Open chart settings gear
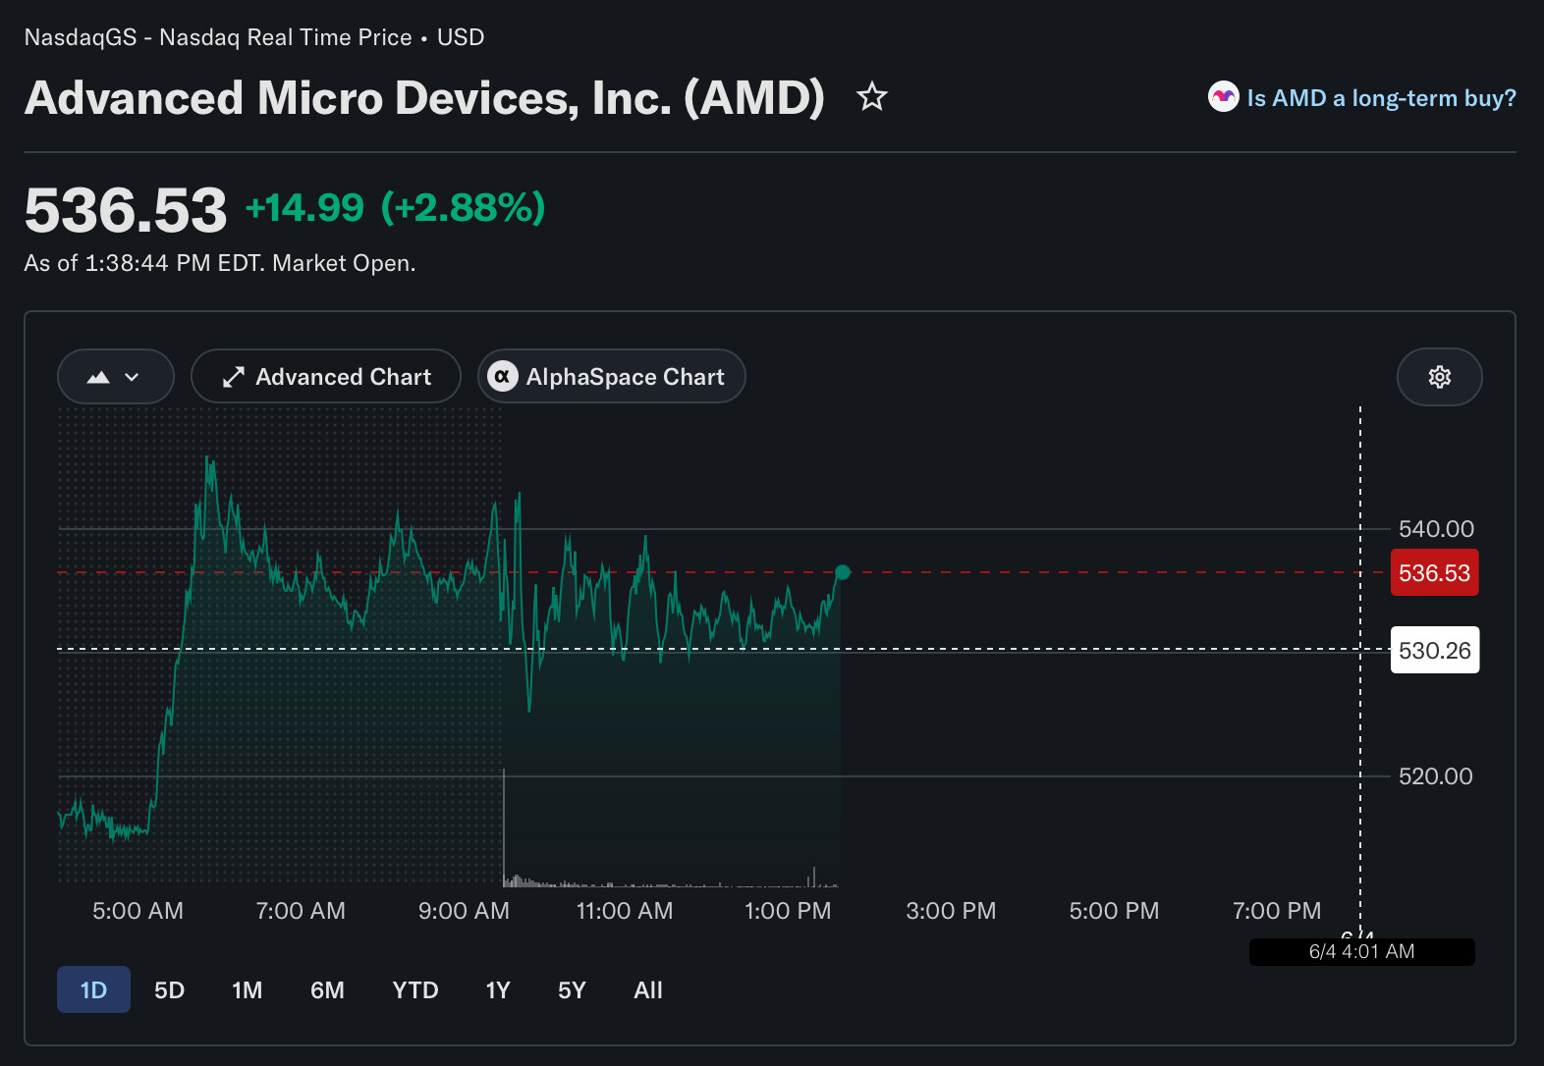The height and width of the screenshot is (1066, 1544). click(1439, 377)
